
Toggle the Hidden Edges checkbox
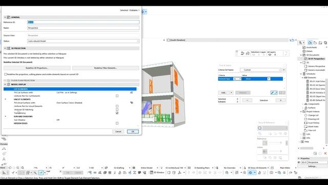[x=117, y=123]
